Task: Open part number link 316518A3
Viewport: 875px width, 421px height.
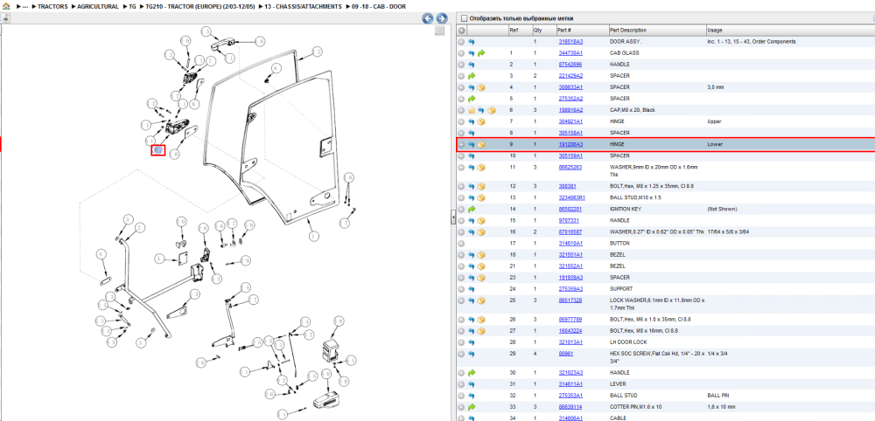Action: [x=570, y=42]
